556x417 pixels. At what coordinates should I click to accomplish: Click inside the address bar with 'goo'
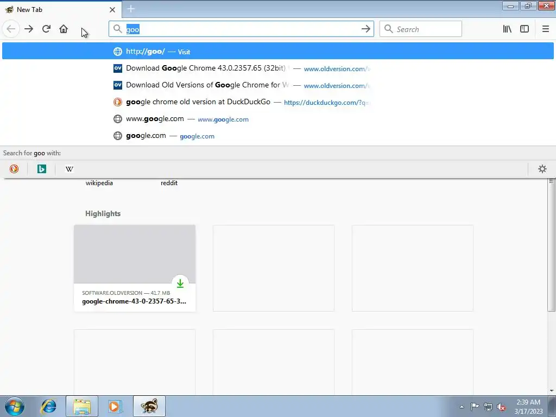(241, 29)
